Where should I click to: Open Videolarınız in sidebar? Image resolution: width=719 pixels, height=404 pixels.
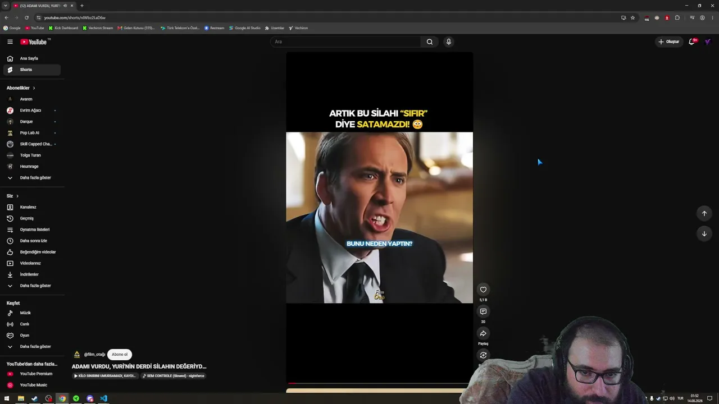[31, 263]
